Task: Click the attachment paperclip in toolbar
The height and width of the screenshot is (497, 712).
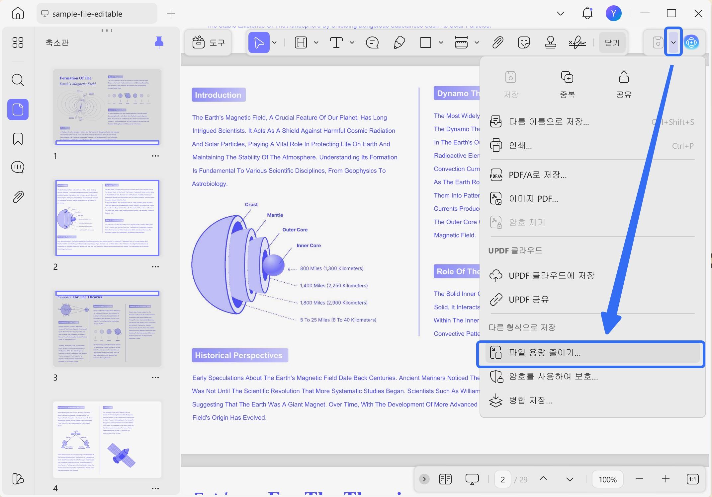Action: pyautogui.click(x=497, y=42)
